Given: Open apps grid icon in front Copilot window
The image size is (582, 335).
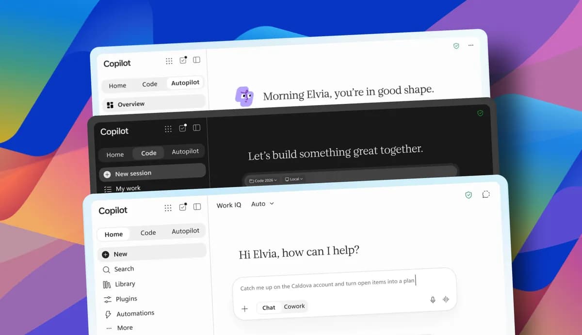Looking at the screenshot, I should coord(168,207).
